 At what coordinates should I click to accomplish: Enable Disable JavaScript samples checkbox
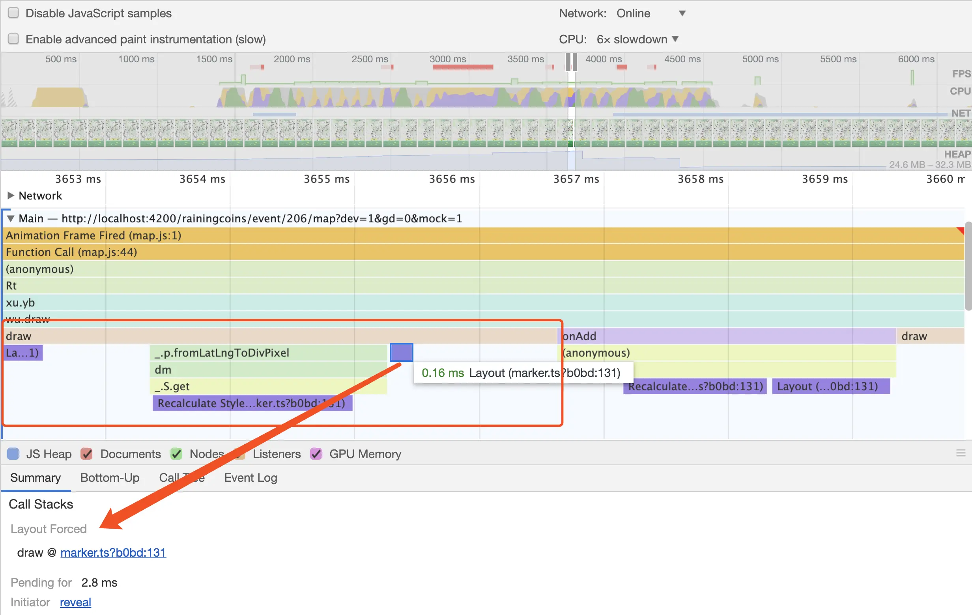pyautogui.click(x=13, y=13)
